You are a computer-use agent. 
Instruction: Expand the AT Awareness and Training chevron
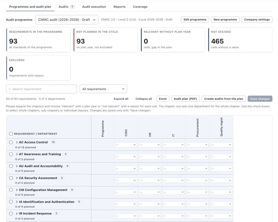pos(17,154)
